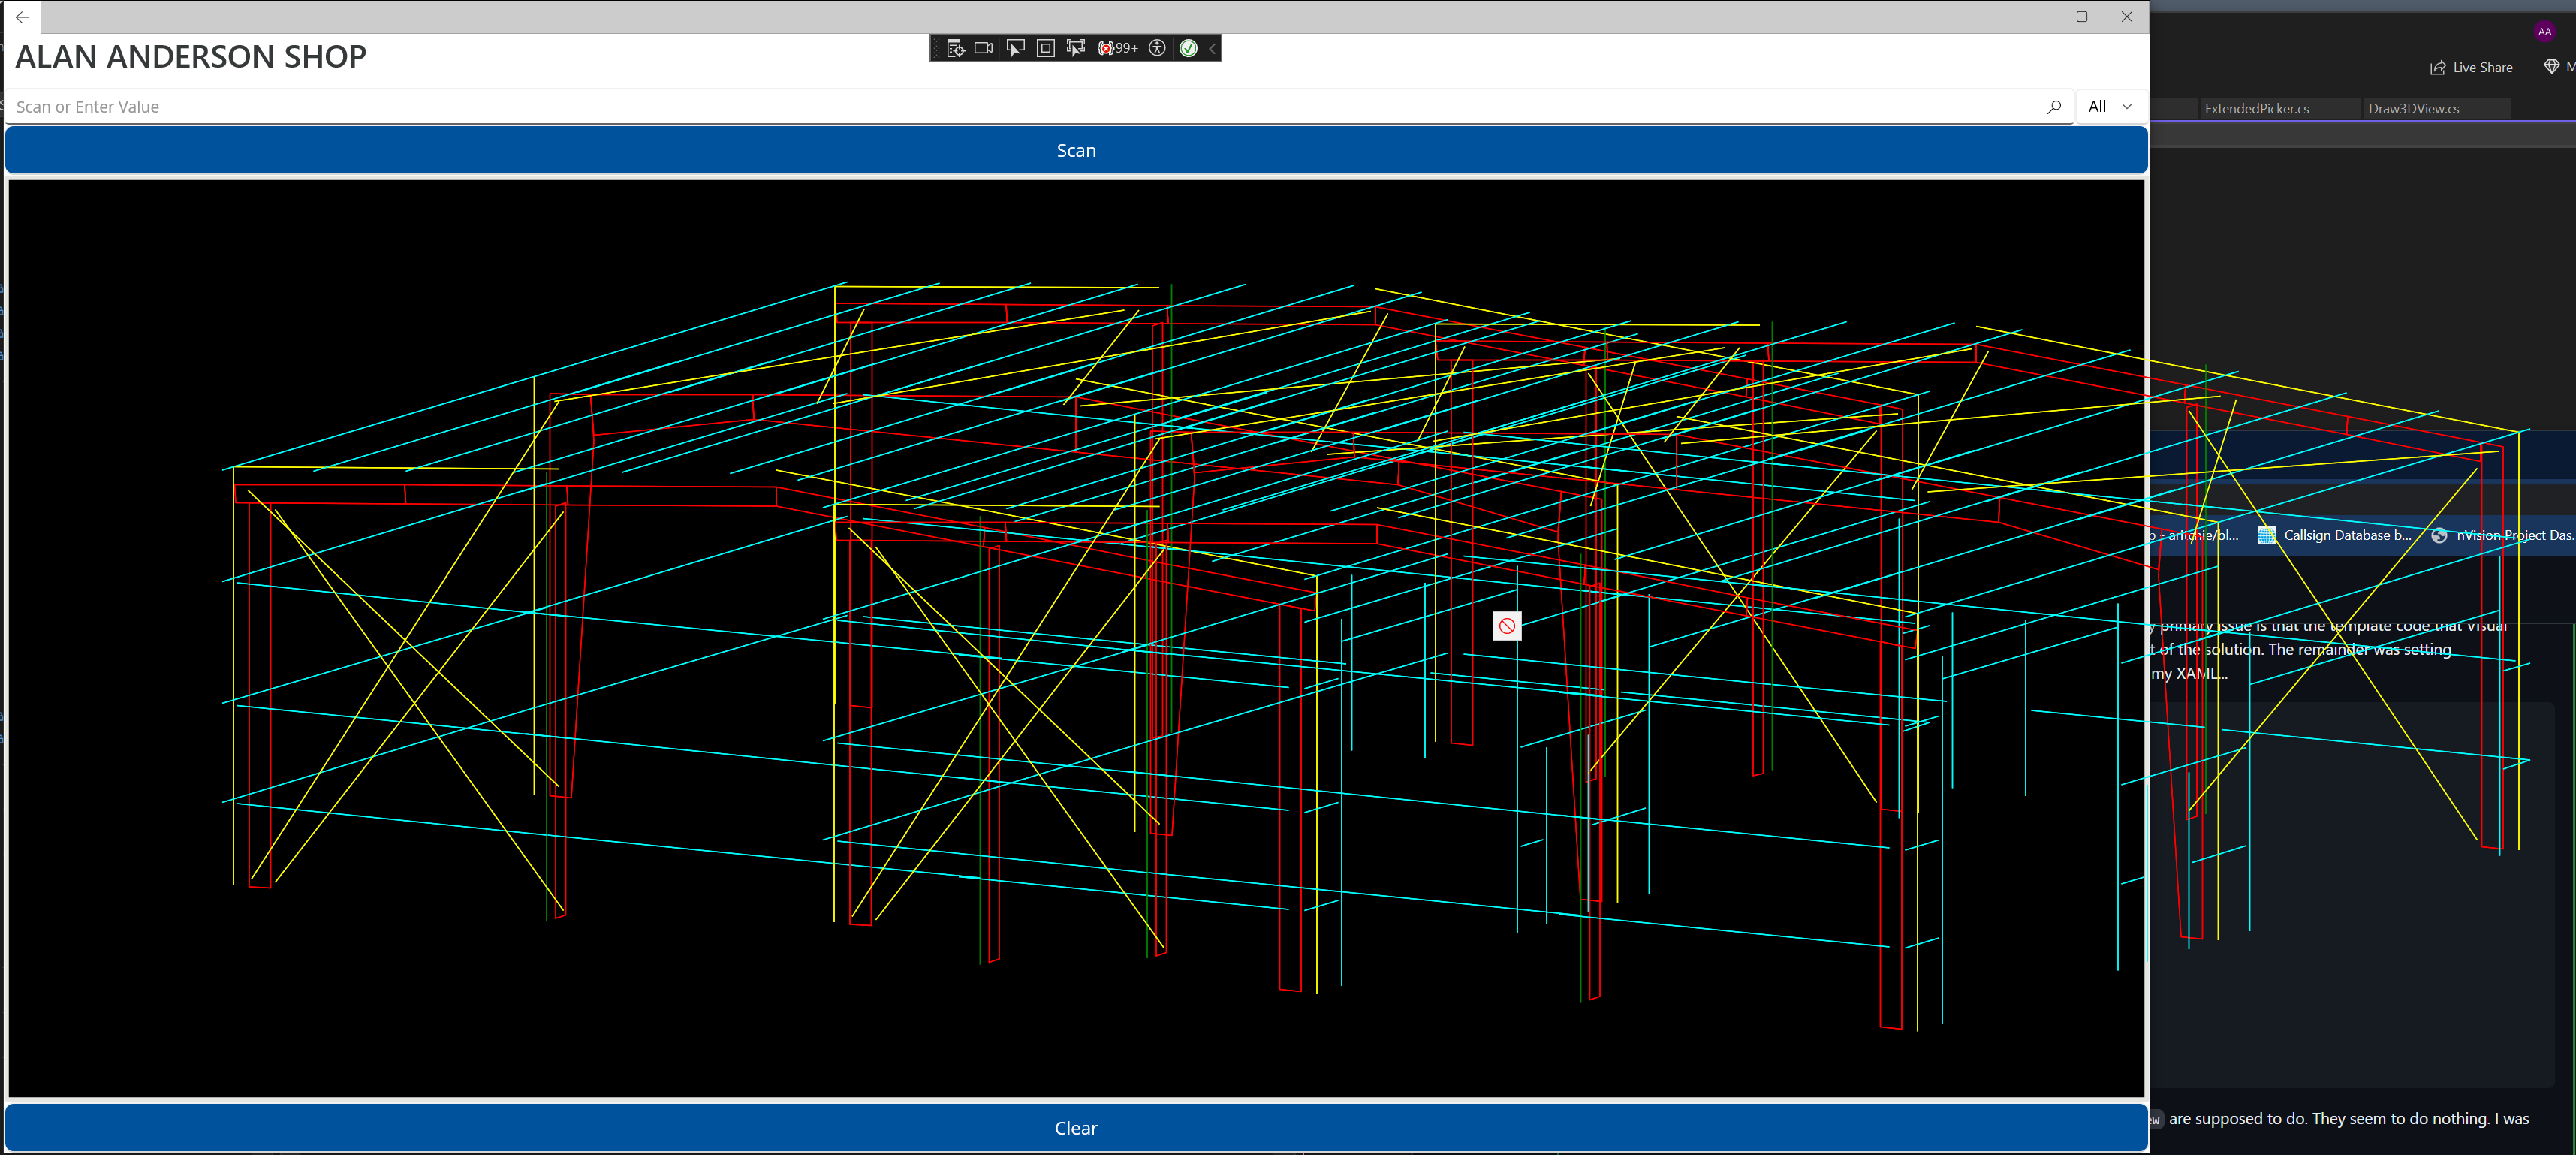2576x1155 pixels.
Task: Toggle display of layout adorners
Action: (1045, 47)
